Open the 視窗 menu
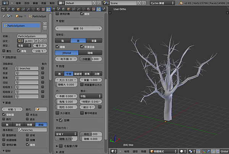Screen dimensions: 229x154 44,3
